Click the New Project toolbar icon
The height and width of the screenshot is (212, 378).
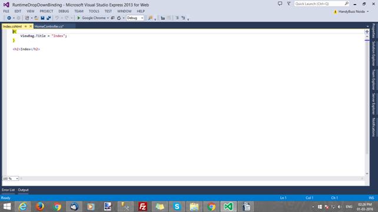(x=27, y=18)
